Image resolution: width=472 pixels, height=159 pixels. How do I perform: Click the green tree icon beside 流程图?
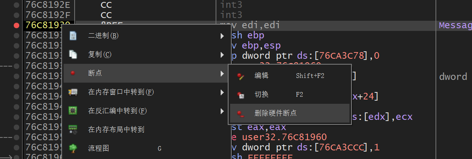pyautogui.click(x=73, y=148)
